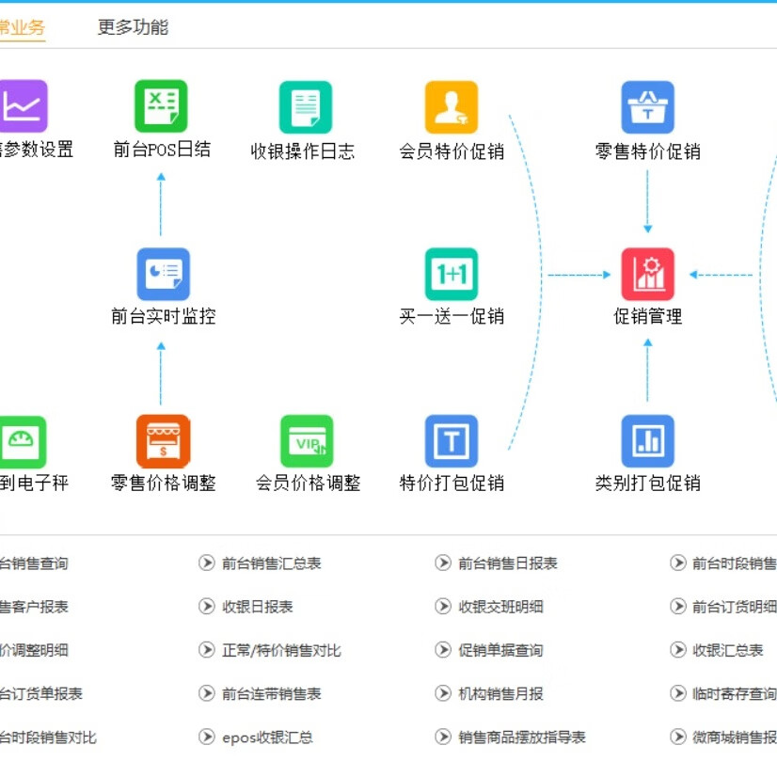Click arrow icon beside 促销单据查询
Screen dimensions: 777x777
pyautogui.click(x=443, y=650)
